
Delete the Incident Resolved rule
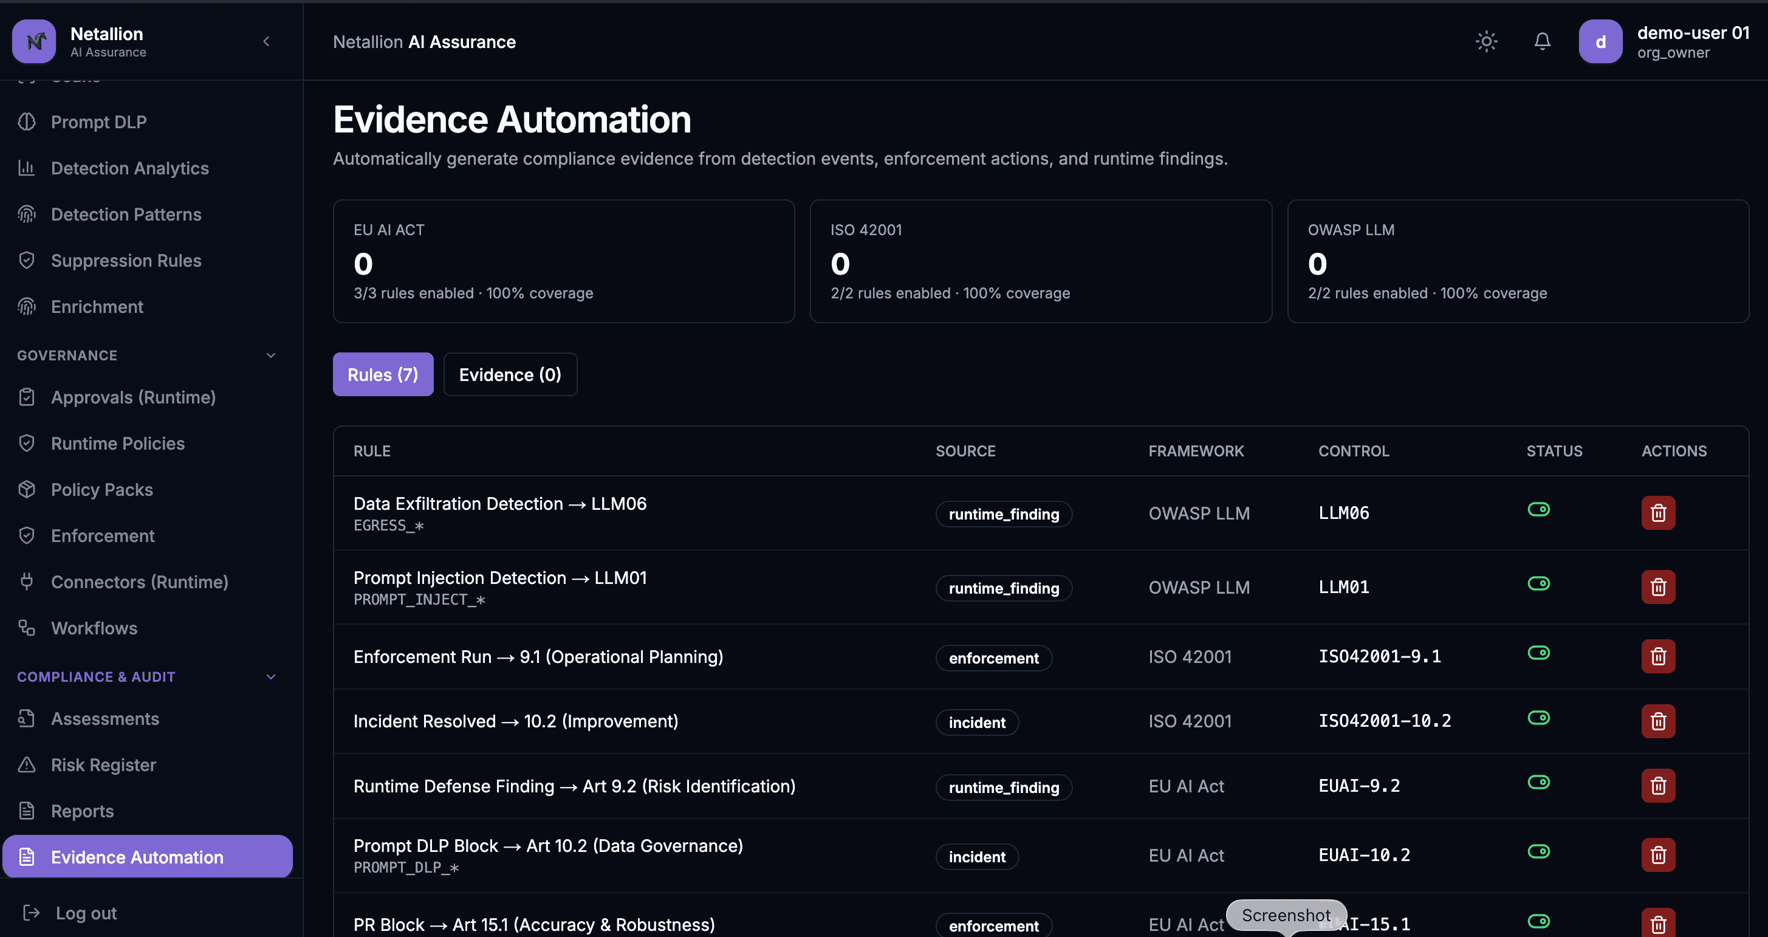pos(1658,721)
